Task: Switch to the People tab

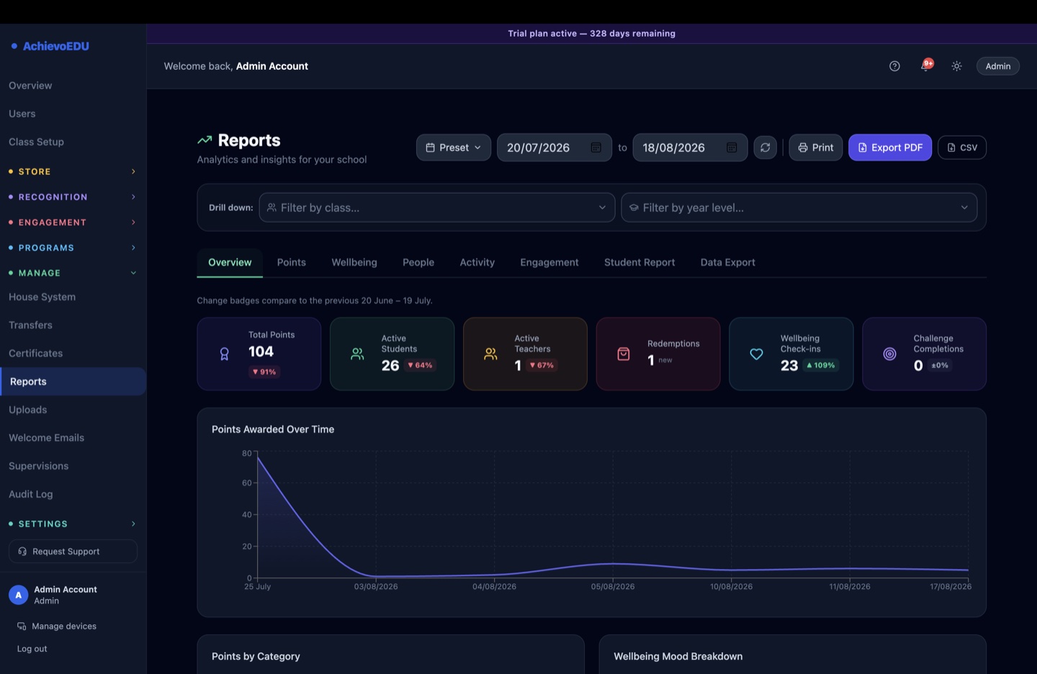Action: (x=418, y=262)
